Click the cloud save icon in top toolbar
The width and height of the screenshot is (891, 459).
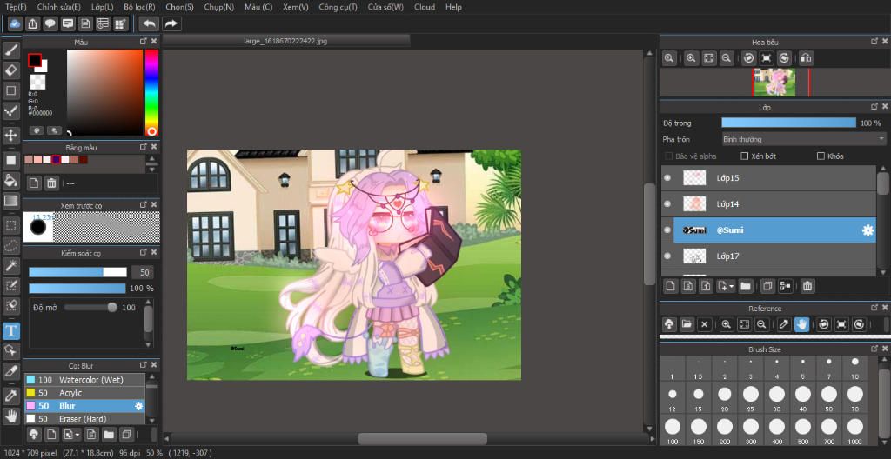coord(15,23)
